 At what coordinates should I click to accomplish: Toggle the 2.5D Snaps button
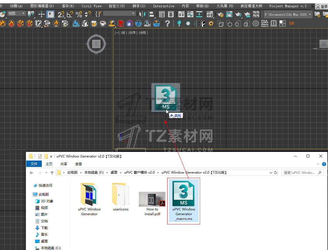61,14
